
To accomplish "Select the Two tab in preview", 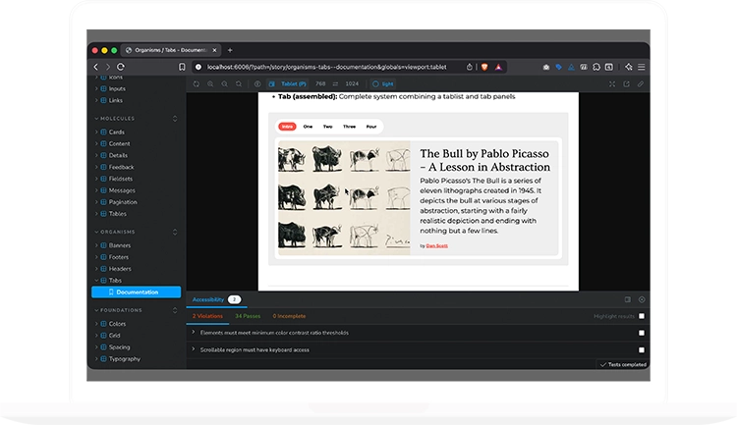I will 327,127.
